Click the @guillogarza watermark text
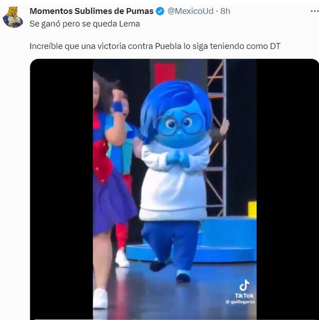Screen dimensions: 319x320 click(x=240, y=301)
